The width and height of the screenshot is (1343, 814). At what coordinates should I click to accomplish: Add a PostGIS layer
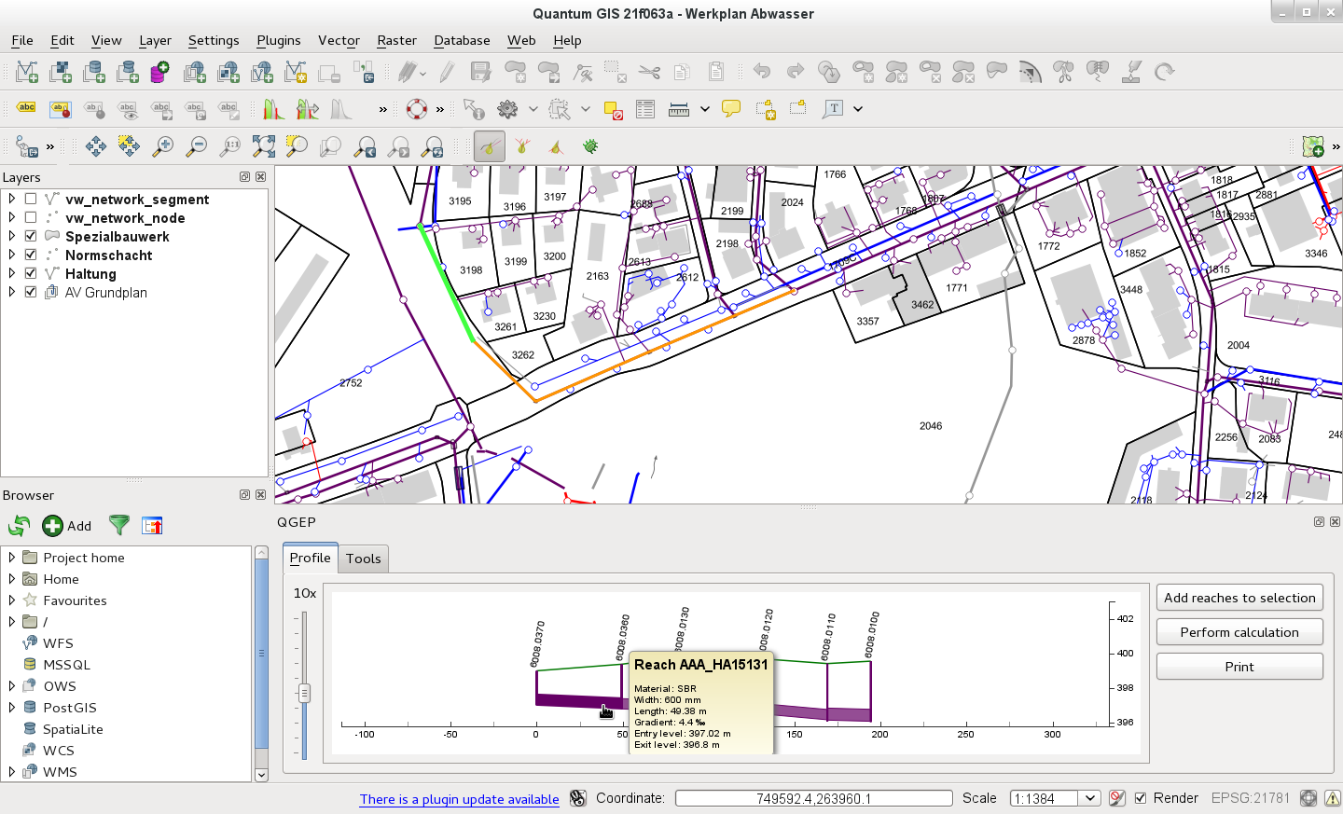(94, 72)
